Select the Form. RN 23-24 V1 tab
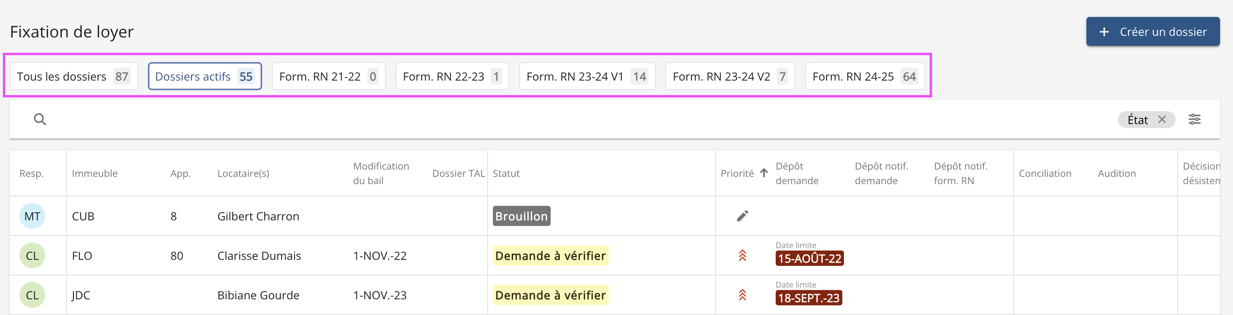This screenshot has height=315, width=1233. (x=587, y=77)
